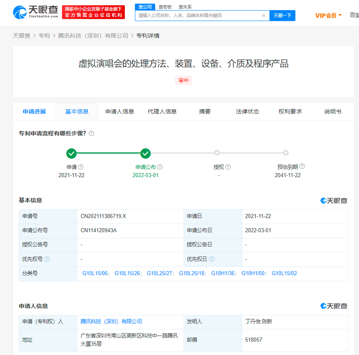
Task: Open 腾讯科技（深圳）有限公司 applicant link
Action: (x=111, y=321)
